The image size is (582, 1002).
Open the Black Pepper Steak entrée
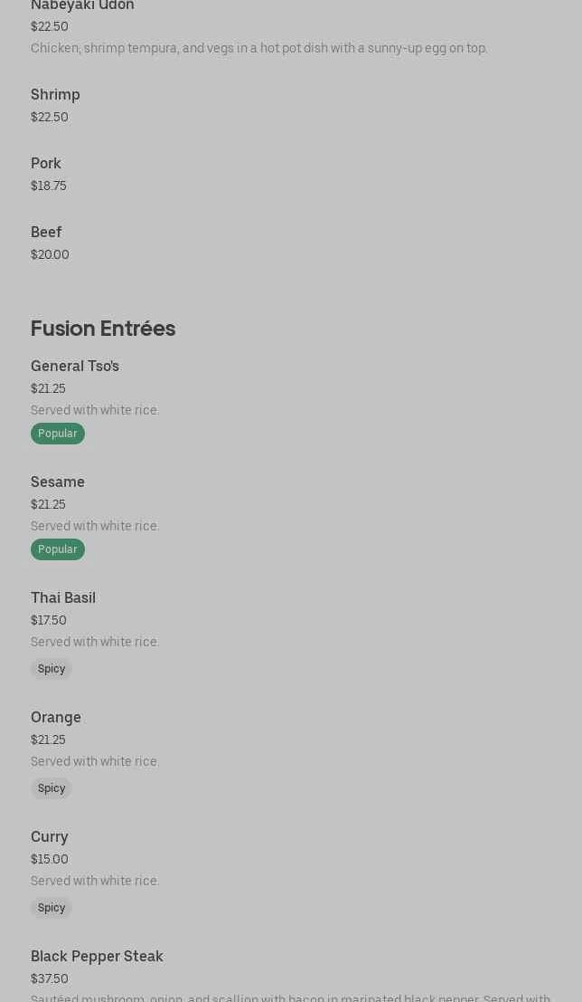(97, 957)
